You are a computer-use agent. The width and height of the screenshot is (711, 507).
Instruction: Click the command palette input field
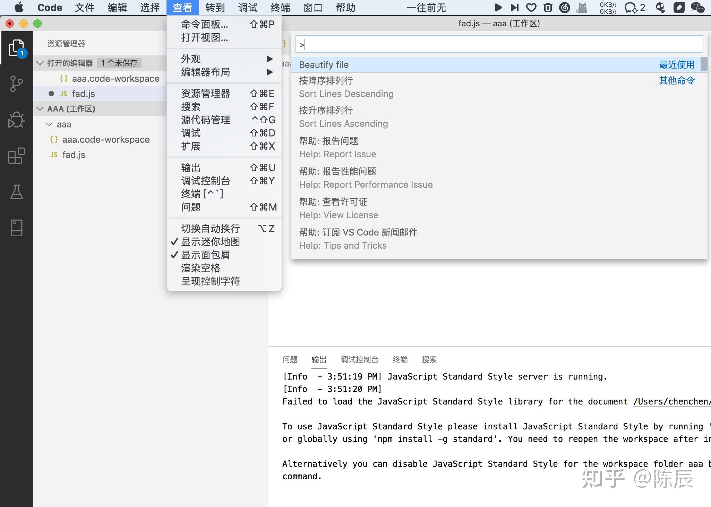pos(499,44)
